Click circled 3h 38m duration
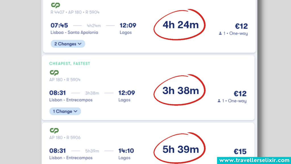Screen dimensions: 291x164 [x=180, y=91]
